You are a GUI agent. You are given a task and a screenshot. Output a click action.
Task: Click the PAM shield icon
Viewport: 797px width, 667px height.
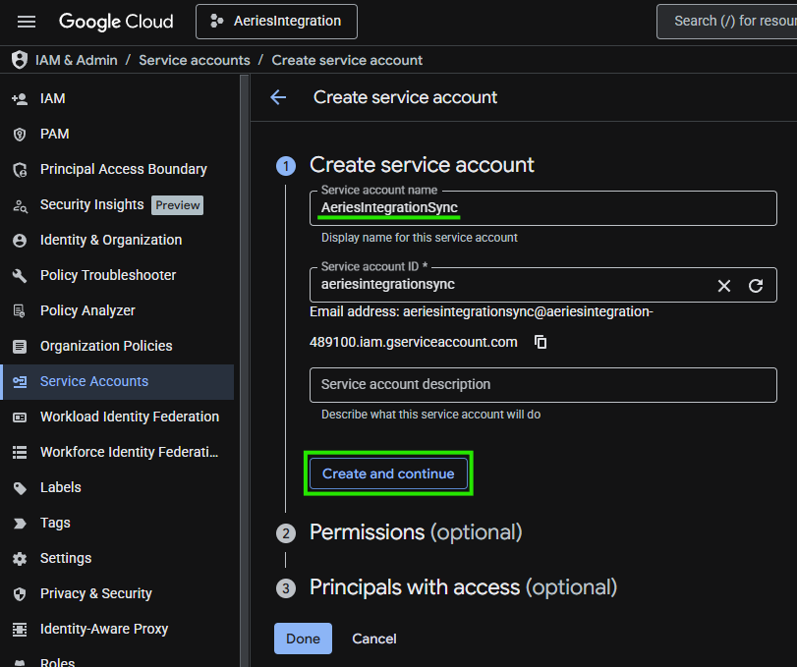point(20,135)
